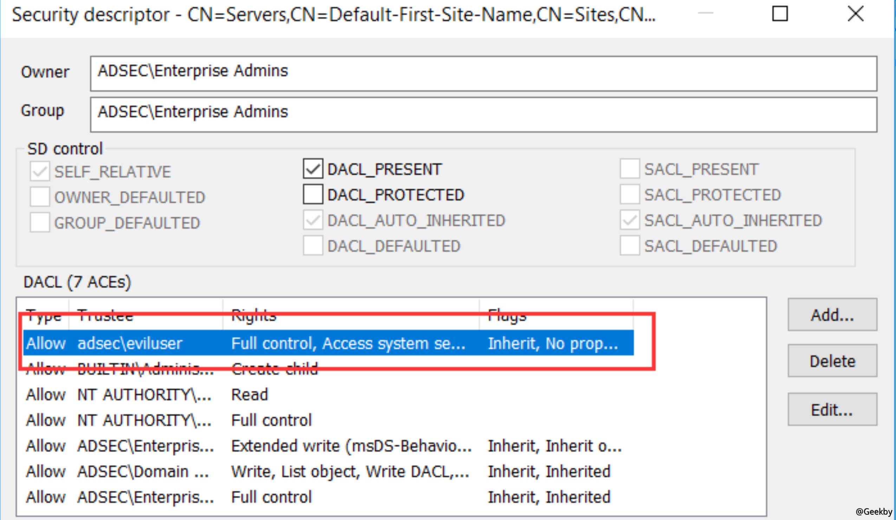Check the SACL_PRESENT checkbox
Image resolution: width=896 pixels, height=520 pixels.
630,169
